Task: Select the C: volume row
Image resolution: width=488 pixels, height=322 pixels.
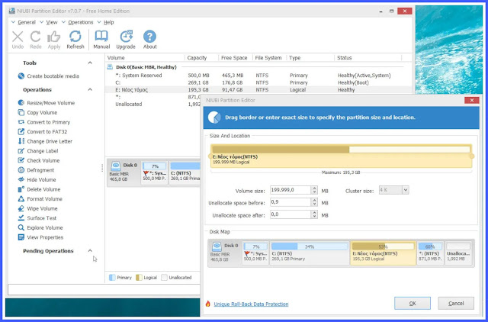Action: 258,82
